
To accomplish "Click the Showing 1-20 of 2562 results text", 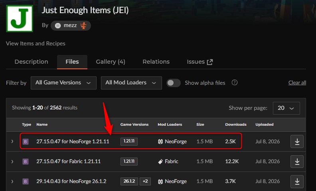I will click(x=45, y=108).
